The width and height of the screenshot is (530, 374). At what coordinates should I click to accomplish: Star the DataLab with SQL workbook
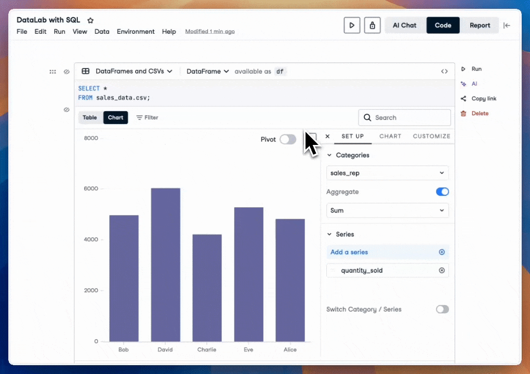[x=90, y=20]
